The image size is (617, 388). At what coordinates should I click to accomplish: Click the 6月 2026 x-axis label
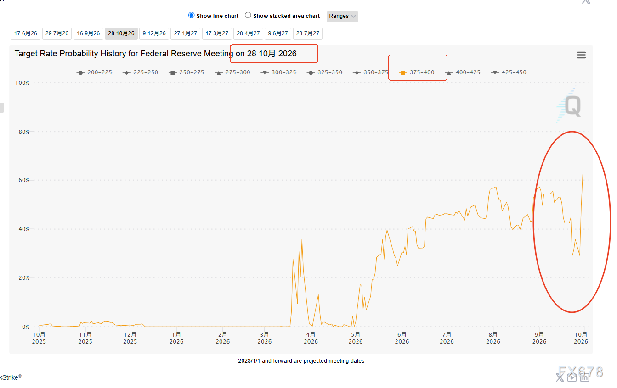402,338
